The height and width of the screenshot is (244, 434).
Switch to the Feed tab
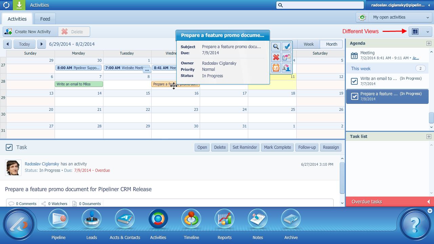tap(44, 19)
